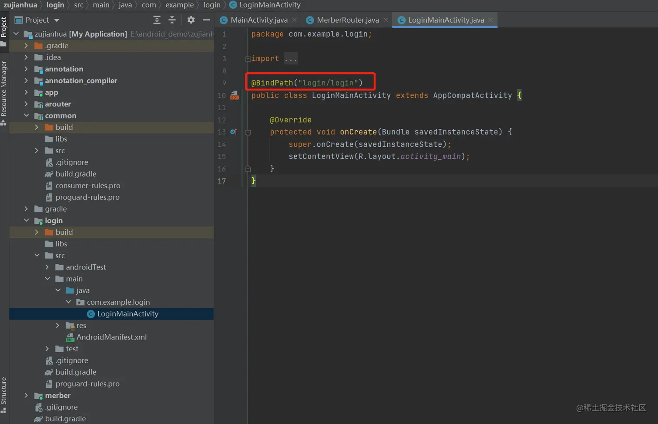Image resolution: width=658 pixels, height=424 pixels.
Task: Select the consumer-rules.pro file
Action: coord(87,185)
